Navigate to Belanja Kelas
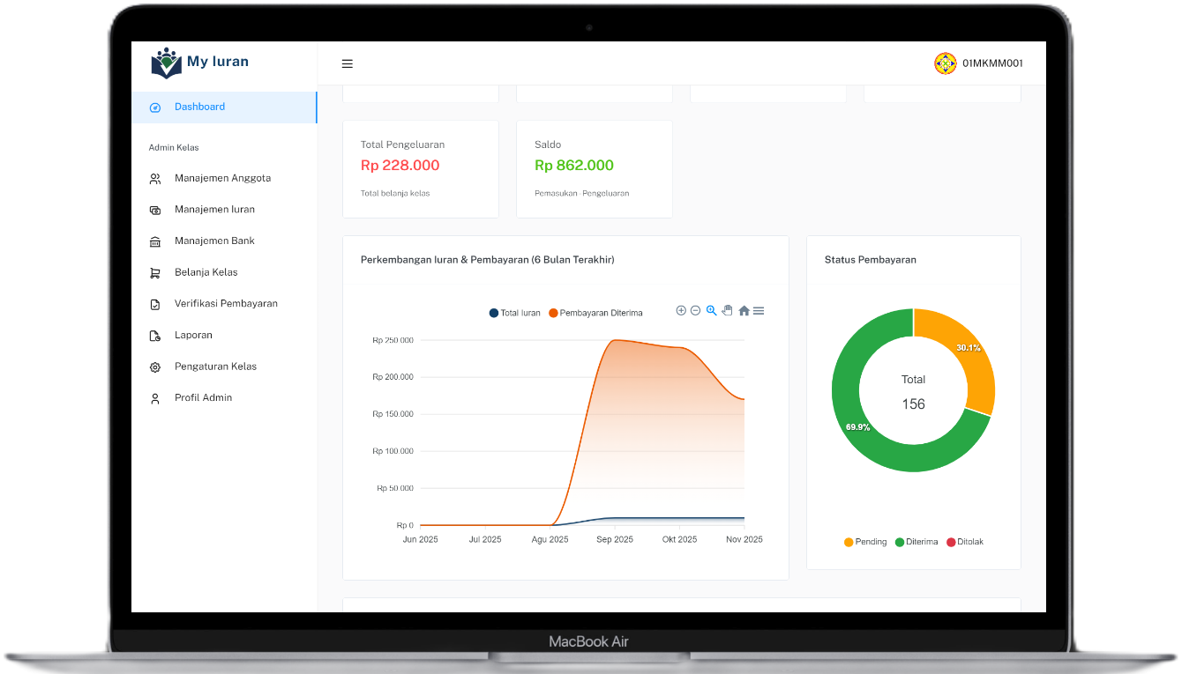Image resolution: width=1182 pixels, height=674 pixels. click(x=206, y=272)
